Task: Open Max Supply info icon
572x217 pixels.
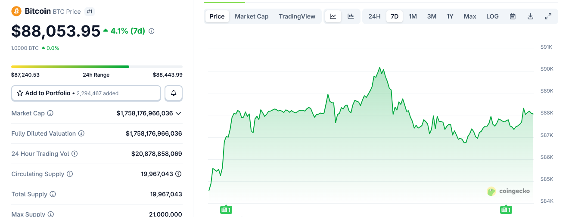Action: (51, 214)
